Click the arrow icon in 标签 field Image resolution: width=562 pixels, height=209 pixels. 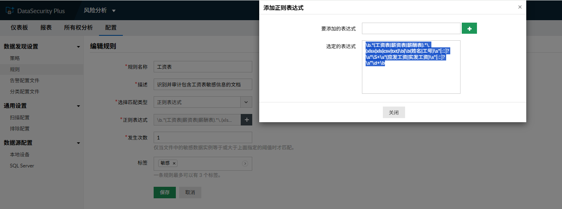point(245,163)
